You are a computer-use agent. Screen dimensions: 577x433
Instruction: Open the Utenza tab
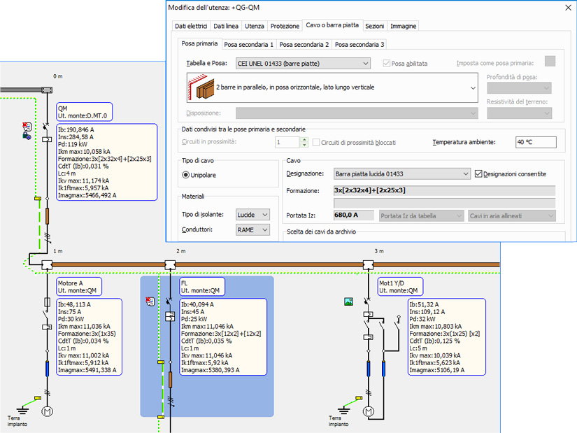pos(255,26)
